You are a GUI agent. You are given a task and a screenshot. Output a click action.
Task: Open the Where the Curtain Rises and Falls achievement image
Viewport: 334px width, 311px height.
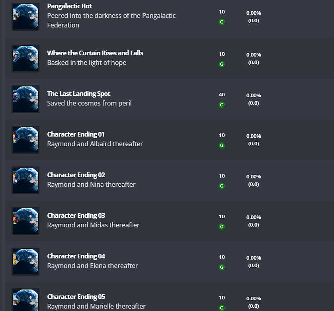coord(25,59)
